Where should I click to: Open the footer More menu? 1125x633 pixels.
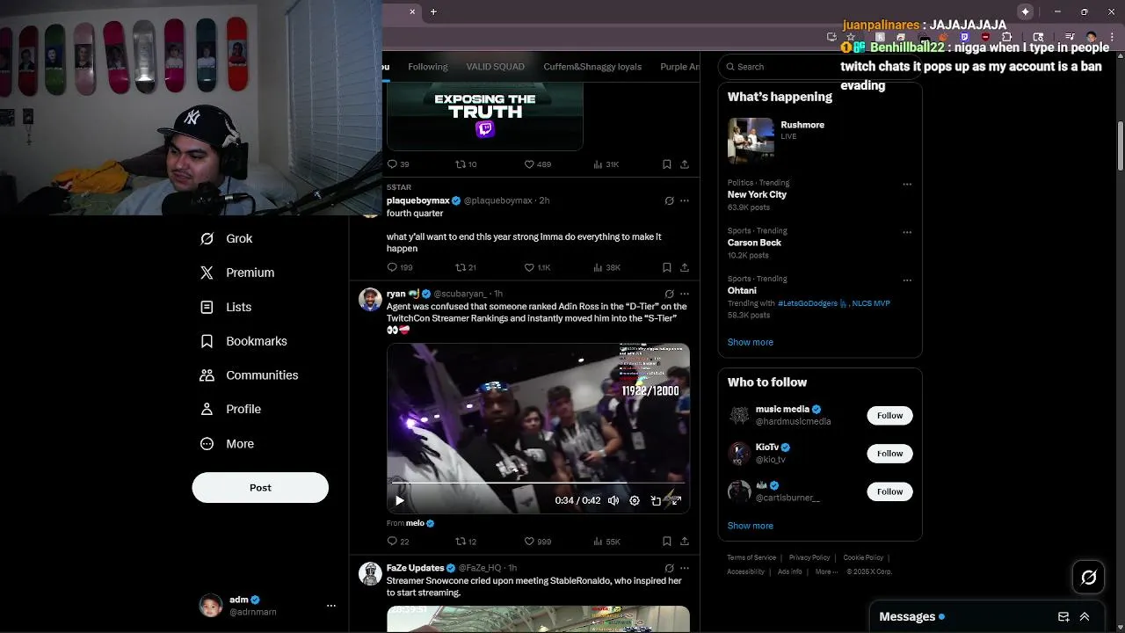[824, 571]
